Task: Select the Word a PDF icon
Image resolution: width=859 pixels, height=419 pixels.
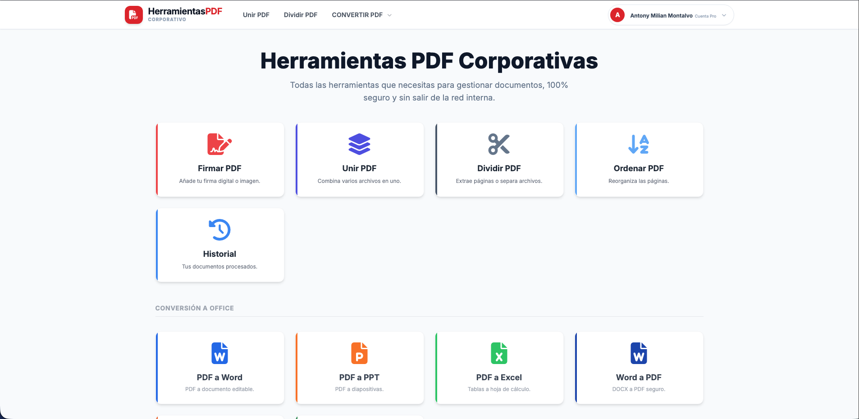Action: (639, 353)
